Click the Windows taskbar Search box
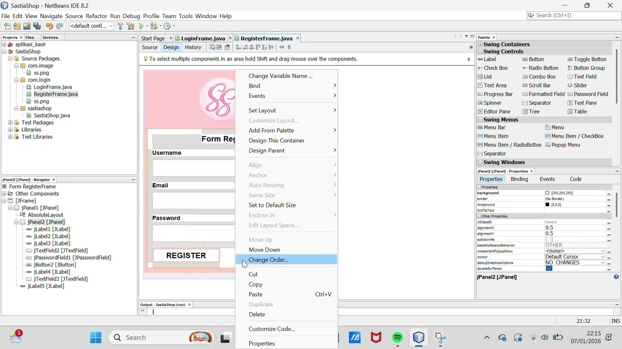The image size is (622, 349). pyautogui.click(x=161, y=337)
